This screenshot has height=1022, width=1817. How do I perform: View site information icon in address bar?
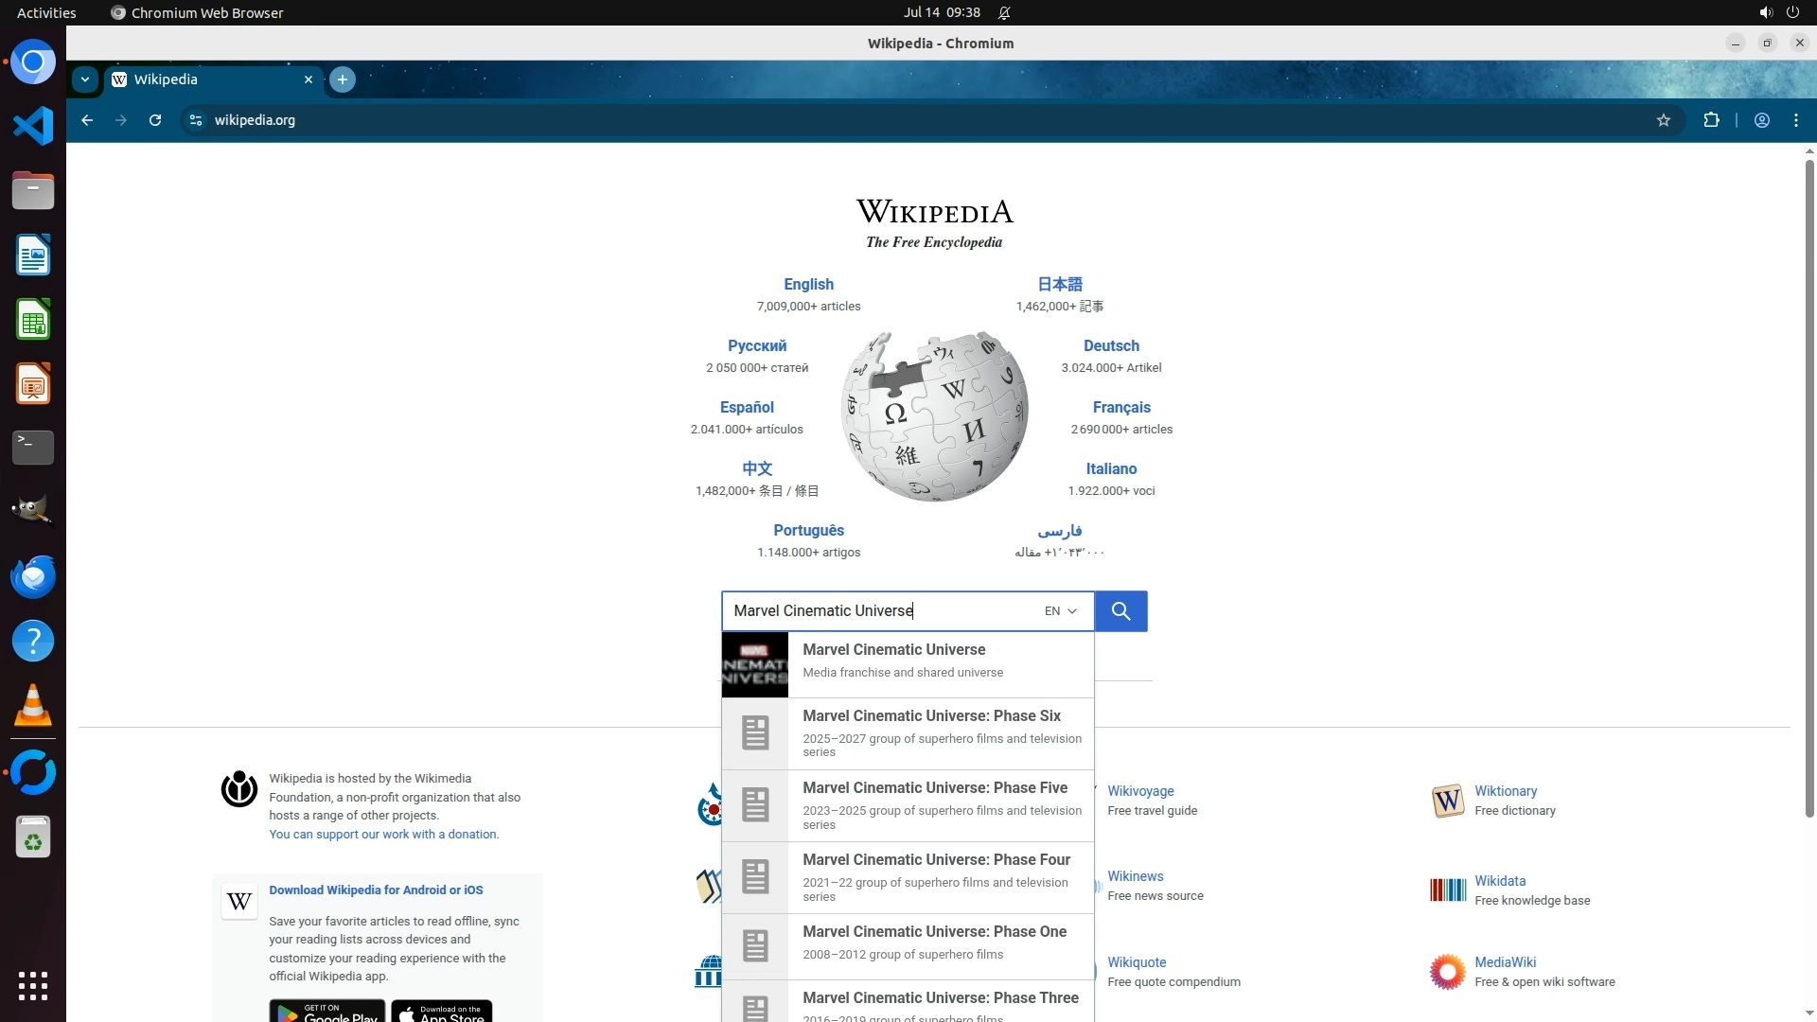click(196, 120)
